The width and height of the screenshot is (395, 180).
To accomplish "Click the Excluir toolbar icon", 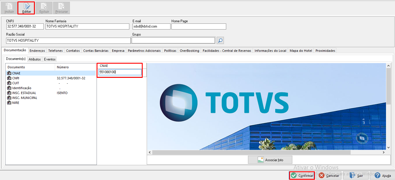I will point(44,8).
